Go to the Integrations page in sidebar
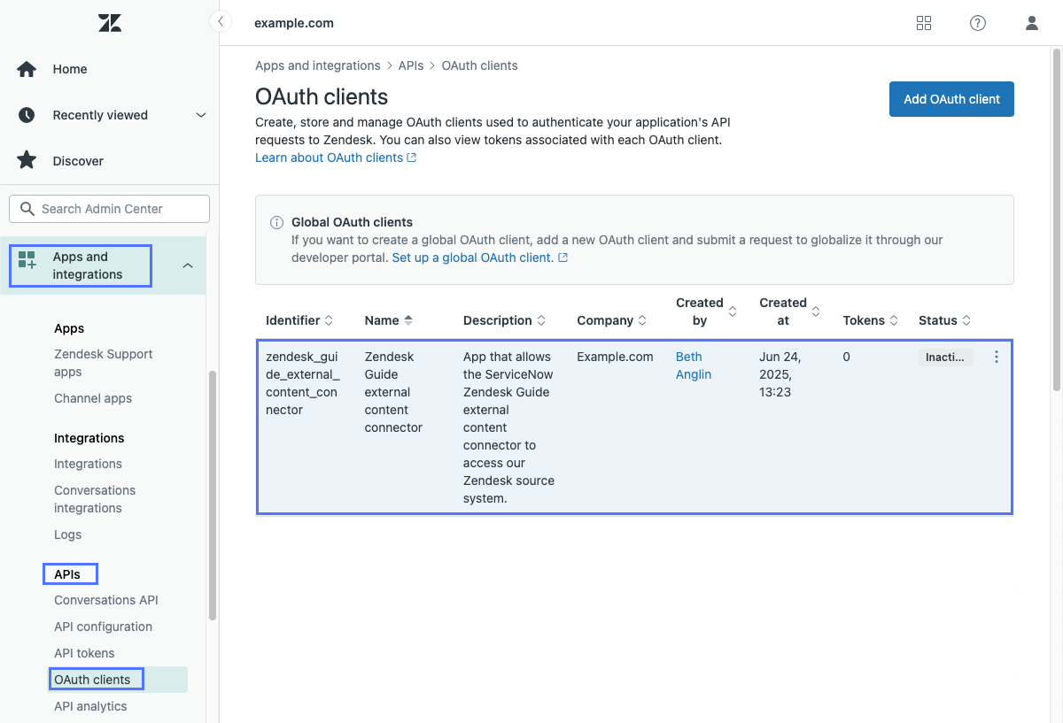This screenshot has height=723, width=1063. (88, 464)
